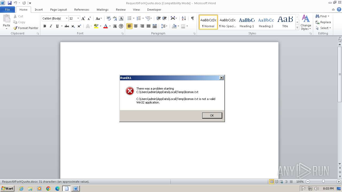The width and height of the screenshot is (342, 192).
Task: Sort paragraph contents A to Z
Action: (184, 18)
